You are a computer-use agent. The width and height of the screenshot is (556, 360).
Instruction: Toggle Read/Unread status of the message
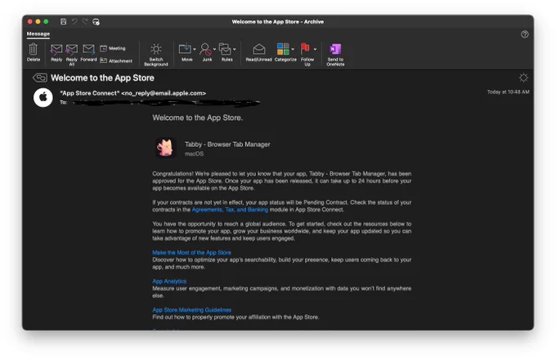[x=259, y=49]
